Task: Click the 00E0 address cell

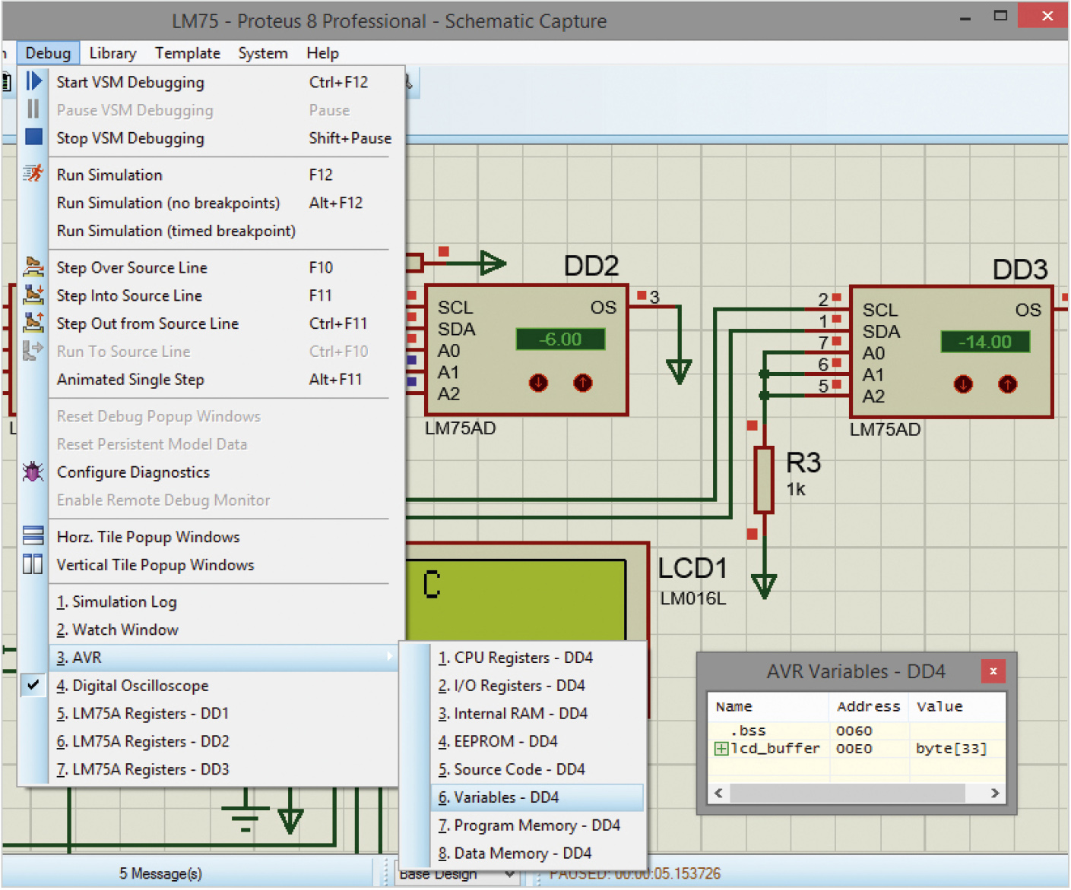Action: coord(854,750)
